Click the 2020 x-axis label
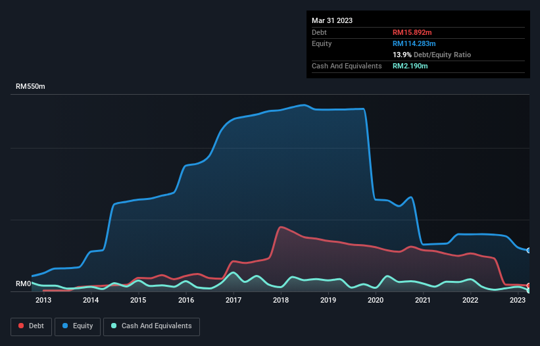The image size is (540, 346). tap(376, 300)
